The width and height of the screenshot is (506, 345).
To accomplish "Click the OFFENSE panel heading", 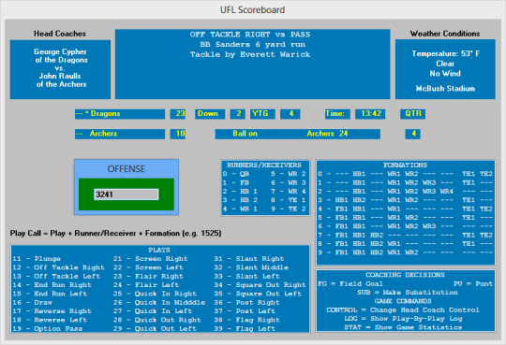I will pyautogui.click(x=126, y=169).
